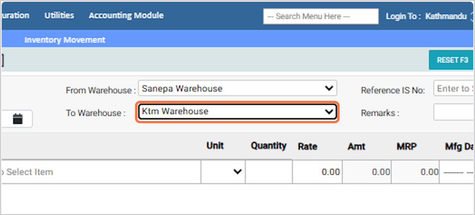Screen dimensions: 475x215
Task: Click the Mfg Date cell in row
Action: tap(458, 172)
